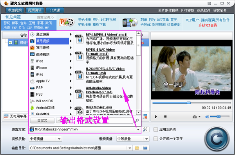Enable the 应用到所有 checkbox

tap(156, 130)
